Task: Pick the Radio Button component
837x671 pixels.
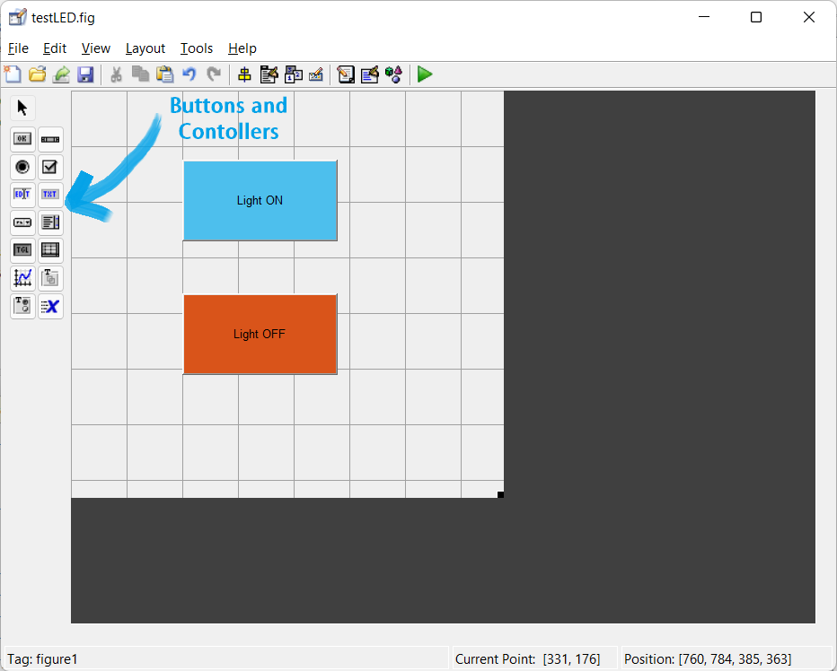Action: point(22,167)
